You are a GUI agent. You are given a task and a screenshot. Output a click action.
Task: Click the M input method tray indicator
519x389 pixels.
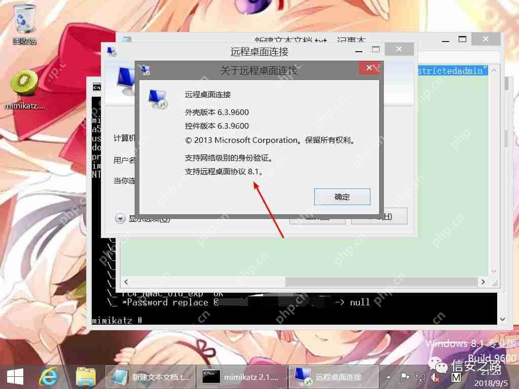(456, 377)
